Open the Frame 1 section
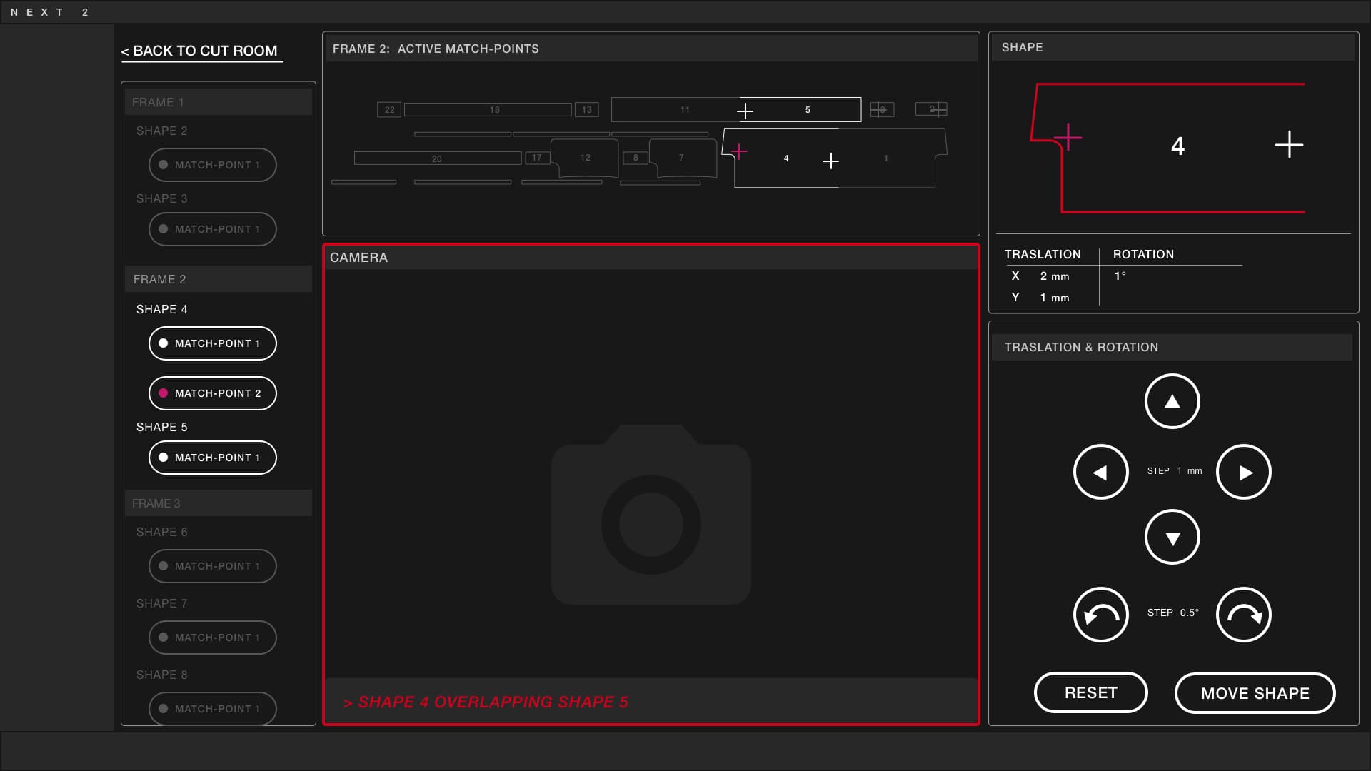1371x771 pixels. point(219,102)
